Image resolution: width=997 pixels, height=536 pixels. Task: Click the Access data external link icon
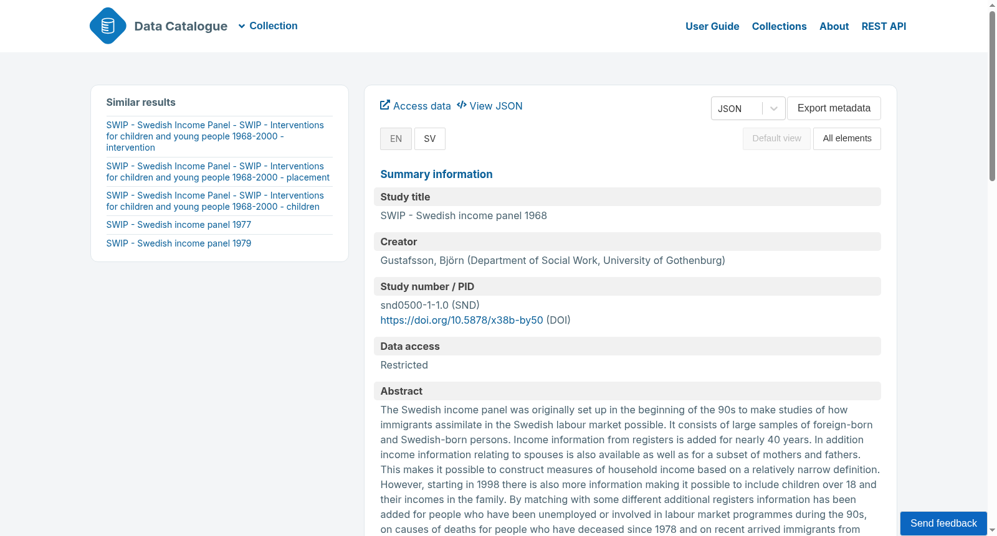coord(385,105)
